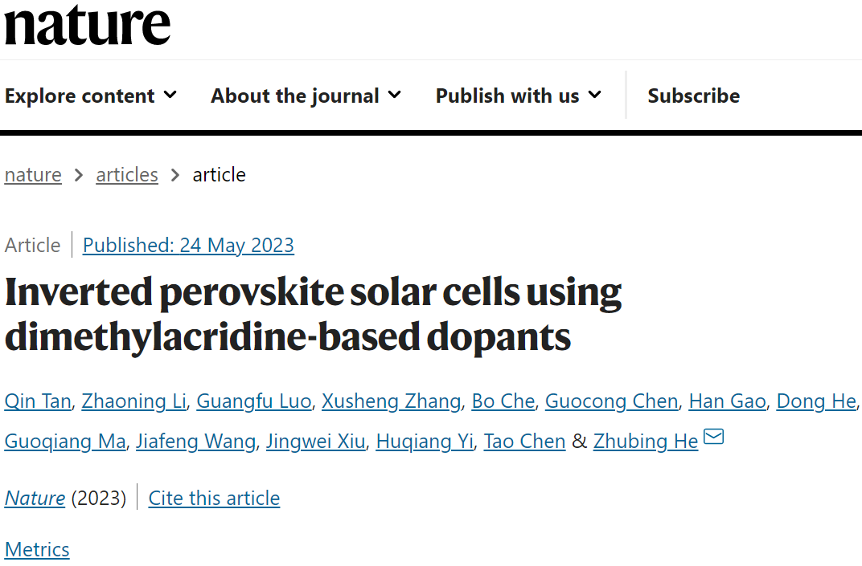Open the Bo Che author link
This screenshot has height=566, width=862.
click(503, 401)
